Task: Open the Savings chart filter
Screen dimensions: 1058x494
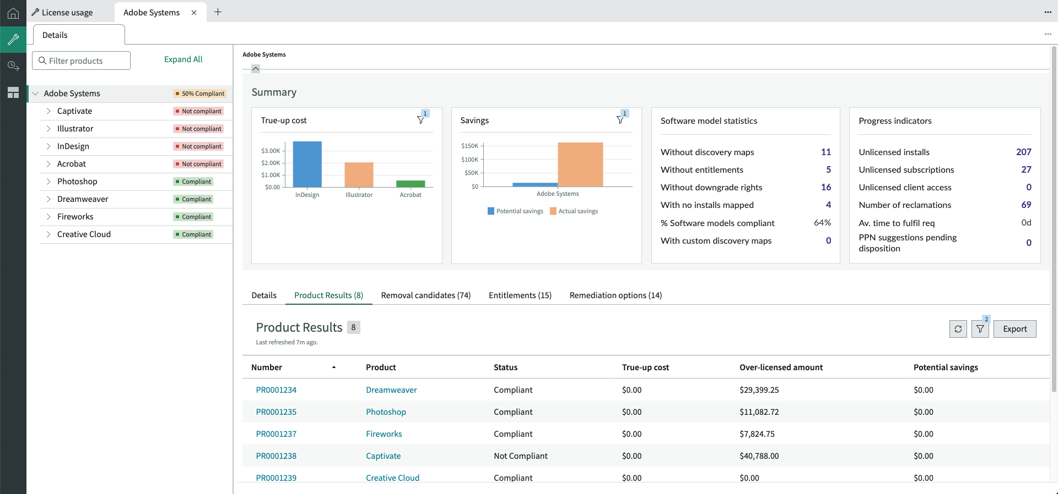Action: pos(620,119)
